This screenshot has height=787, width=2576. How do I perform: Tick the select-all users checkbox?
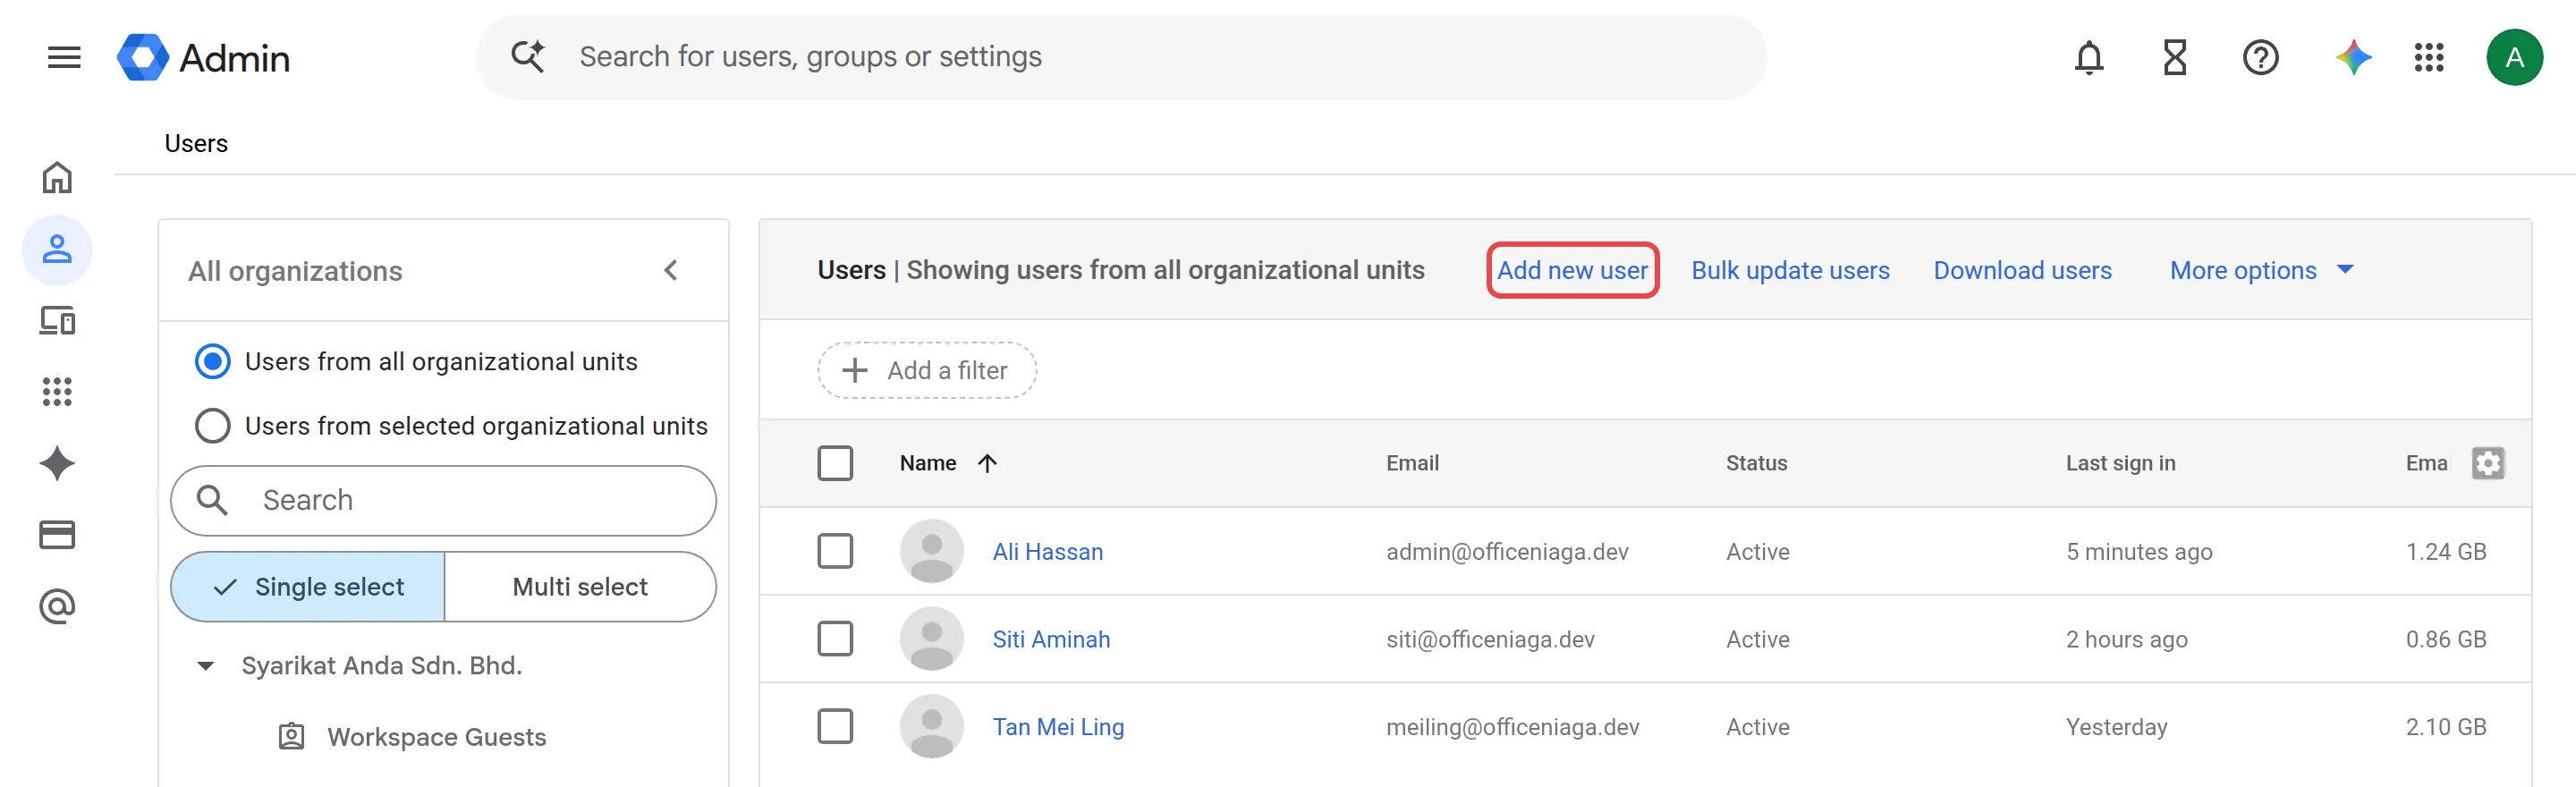click(835, 463)
